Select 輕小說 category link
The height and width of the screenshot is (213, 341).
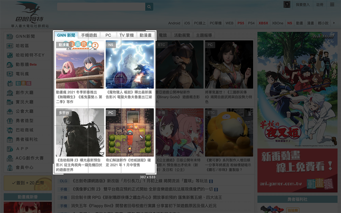coord(323,23)
